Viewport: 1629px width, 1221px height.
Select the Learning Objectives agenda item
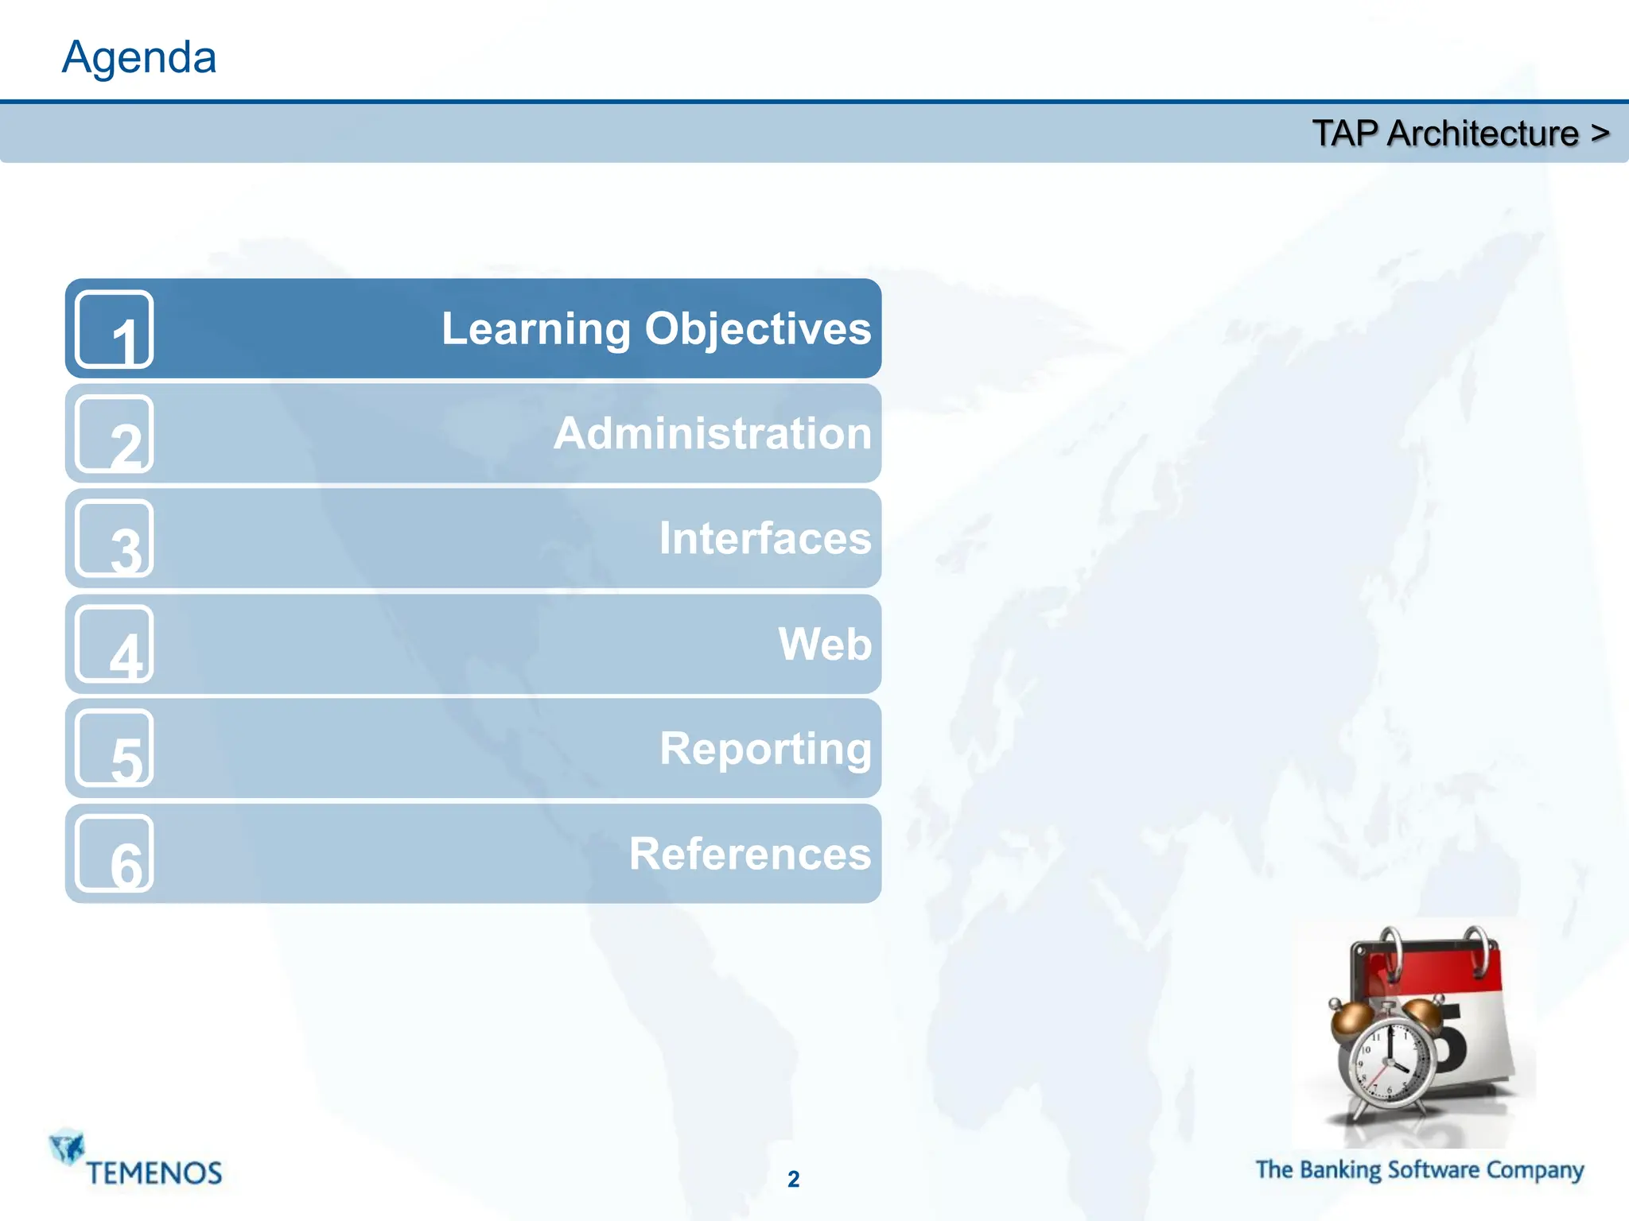coord(473,328)
